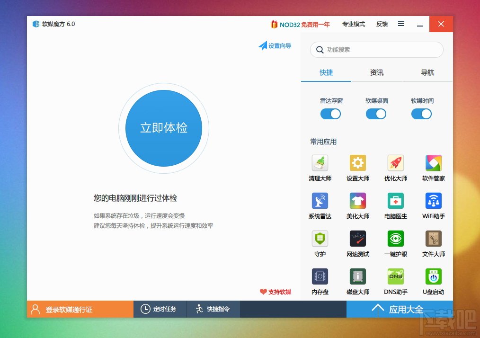The width and height of the screenshot is (480, 338).
Task: Expand the 应用大全 app collection
Action: 400,309
